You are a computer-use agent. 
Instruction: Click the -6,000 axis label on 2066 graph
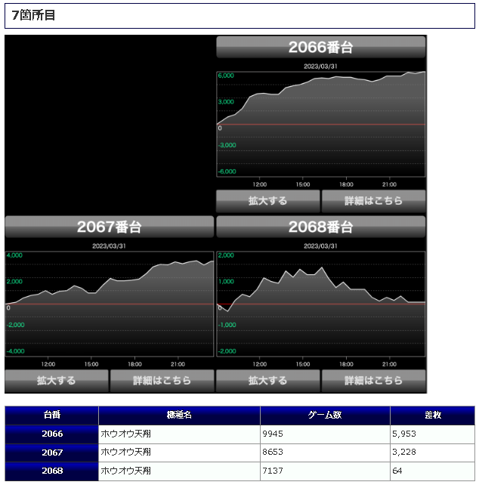227,171
